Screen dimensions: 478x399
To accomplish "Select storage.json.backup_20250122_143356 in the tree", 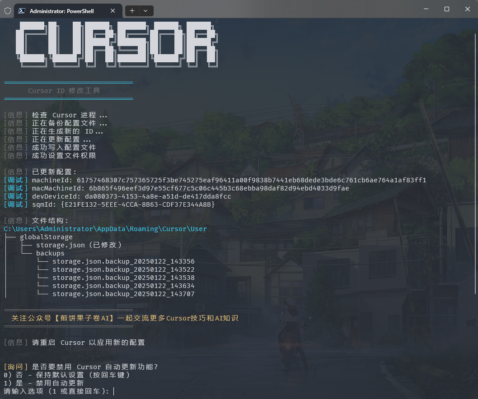I will (123, 261).
